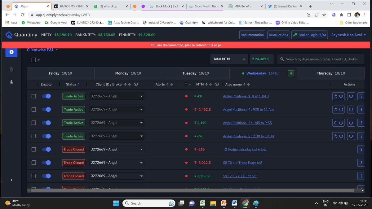This screenshot has width=372, height=209.
Task: Open three-dot menu for S9 : 2:15 100 CPR bnf
Action: 361,176
